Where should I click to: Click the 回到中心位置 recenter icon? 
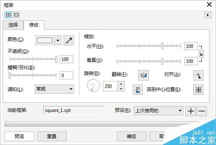[198, 90]
